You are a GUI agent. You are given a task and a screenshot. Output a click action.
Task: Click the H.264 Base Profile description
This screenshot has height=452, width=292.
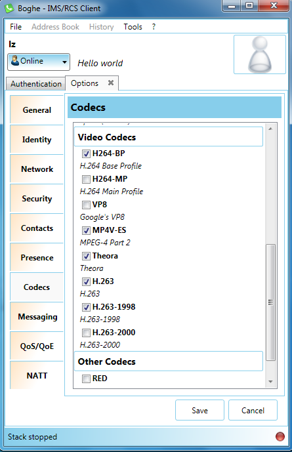coord(111,166)
